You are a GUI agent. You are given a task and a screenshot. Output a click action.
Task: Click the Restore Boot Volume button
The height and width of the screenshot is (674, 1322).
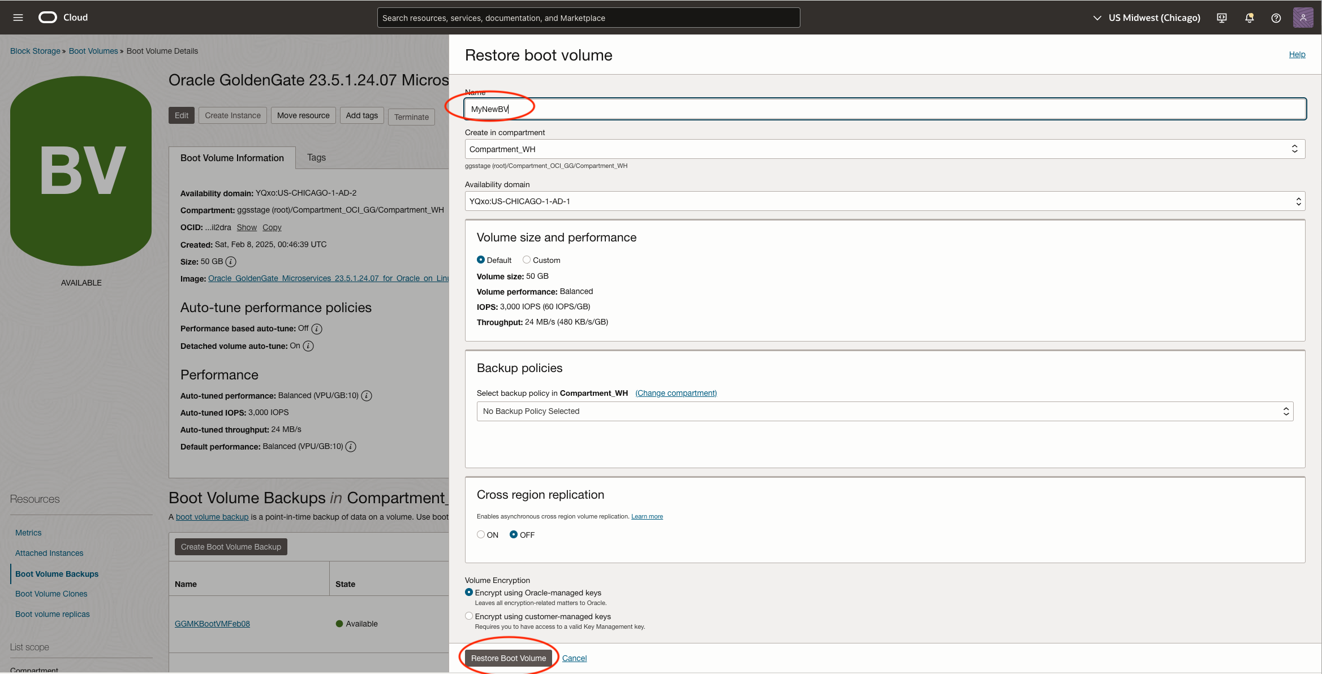[508, 658]
